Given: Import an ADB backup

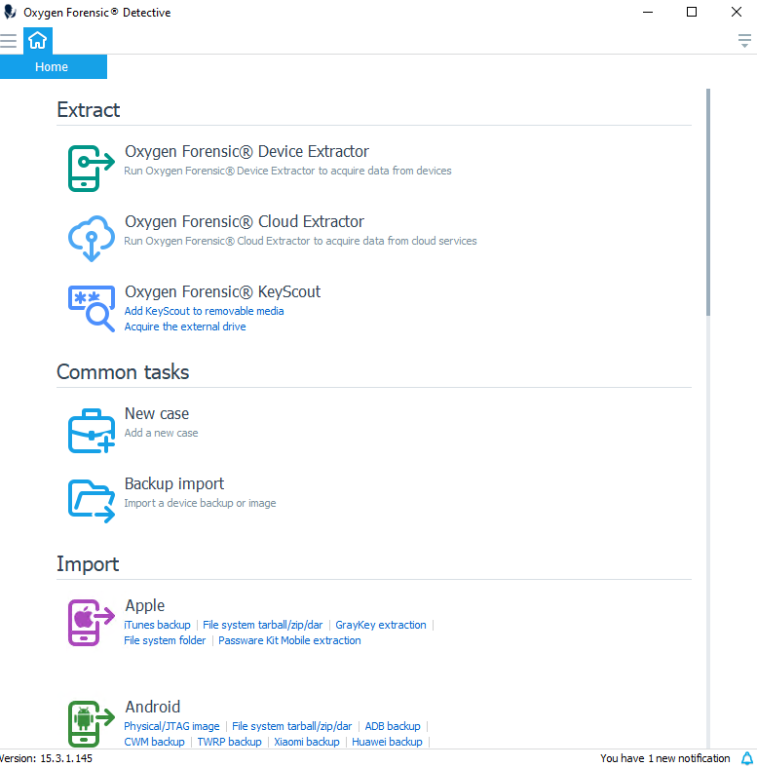Looking at the screenshot, I should tap(393, 726).
